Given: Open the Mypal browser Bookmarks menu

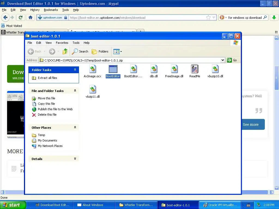Looking at the screenshot, I should pyautogui.click(x=51, y=10).
